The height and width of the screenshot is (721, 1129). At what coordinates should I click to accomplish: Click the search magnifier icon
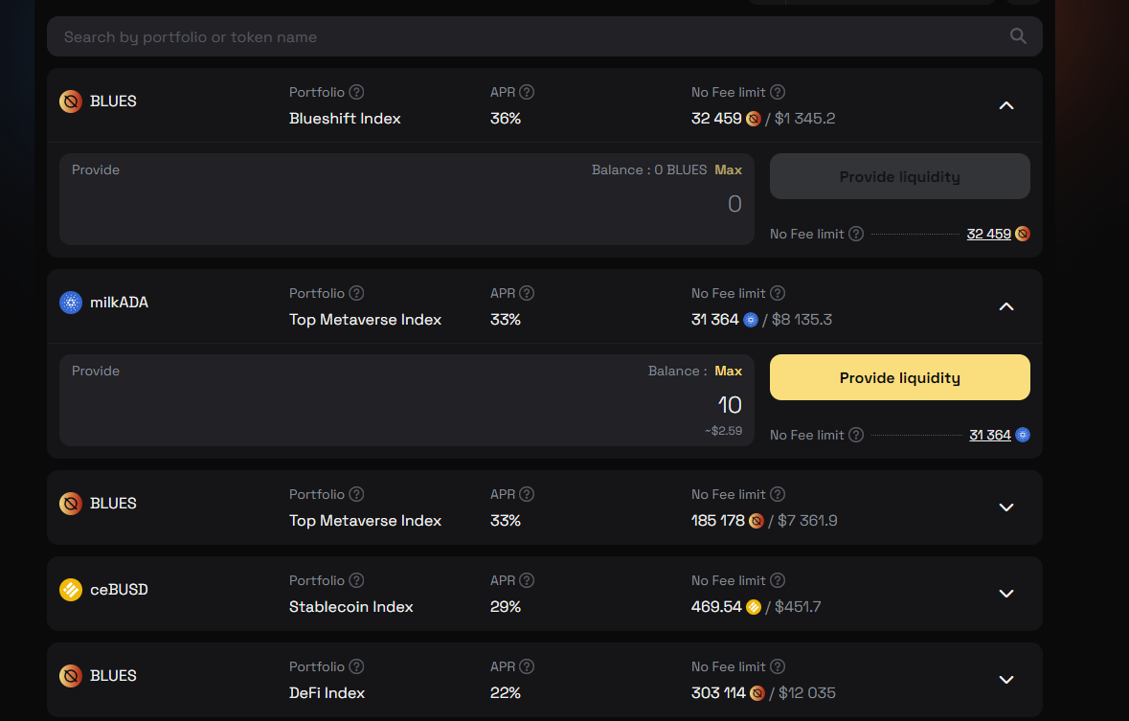[x=1017, y=36]
